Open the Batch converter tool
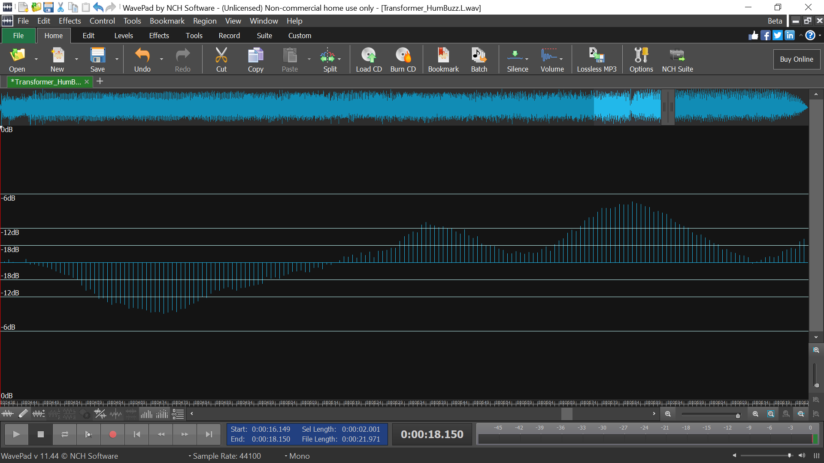Viewport: 824px width, 463px height. [x=479, y=60]
